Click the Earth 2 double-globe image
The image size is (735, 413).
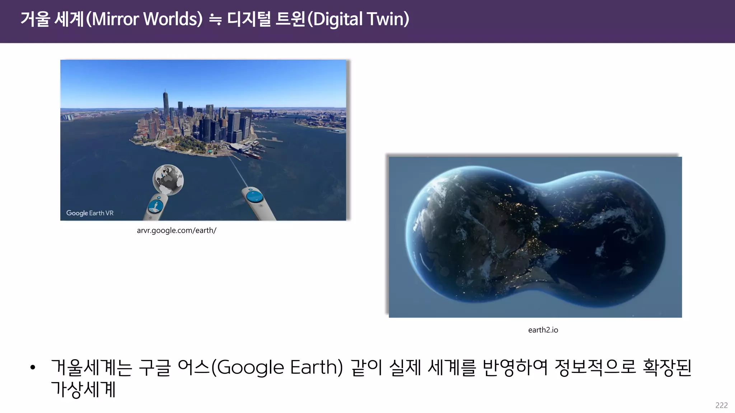(535, 237)
